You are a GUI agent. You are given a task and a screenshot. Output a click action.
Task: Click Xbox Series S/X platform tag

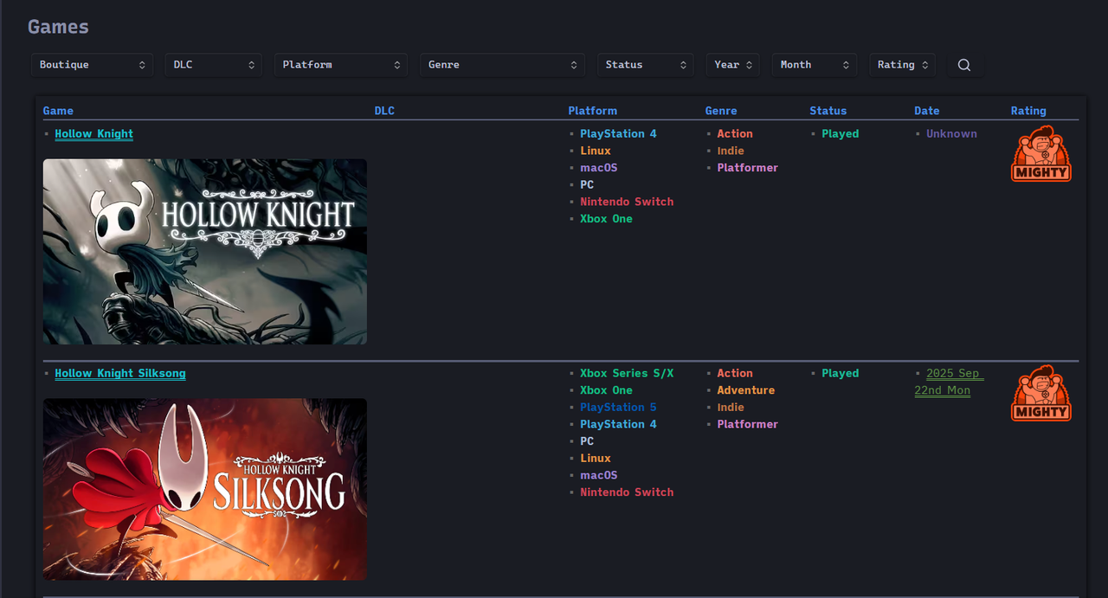pyautogui.click(x=627, y=373)
